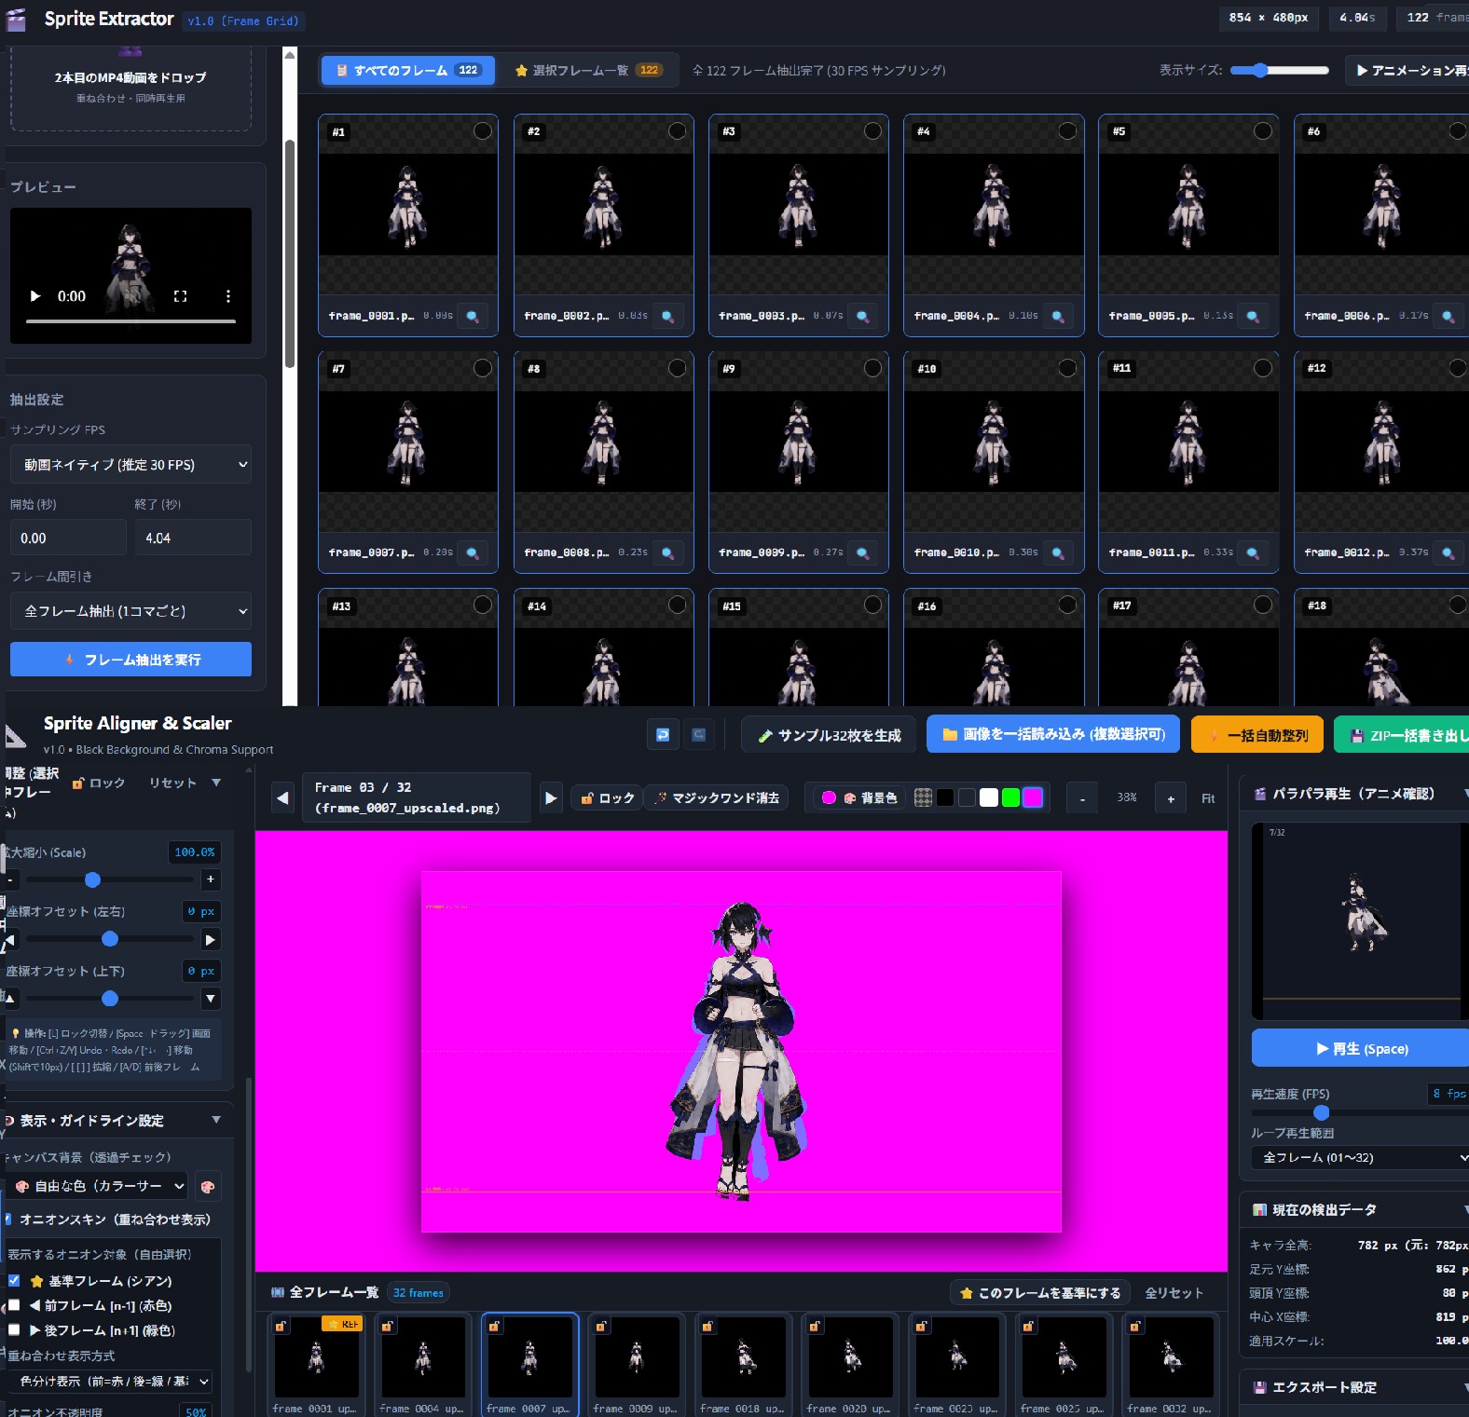
Task: Select the green background color swatch
Action: coord(1010,797)
